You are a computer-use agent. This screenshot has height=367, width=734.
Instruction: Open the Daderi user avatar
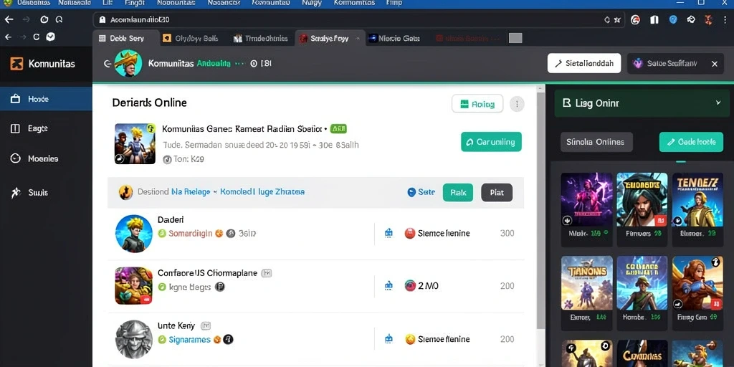click(x=134, y=233)
